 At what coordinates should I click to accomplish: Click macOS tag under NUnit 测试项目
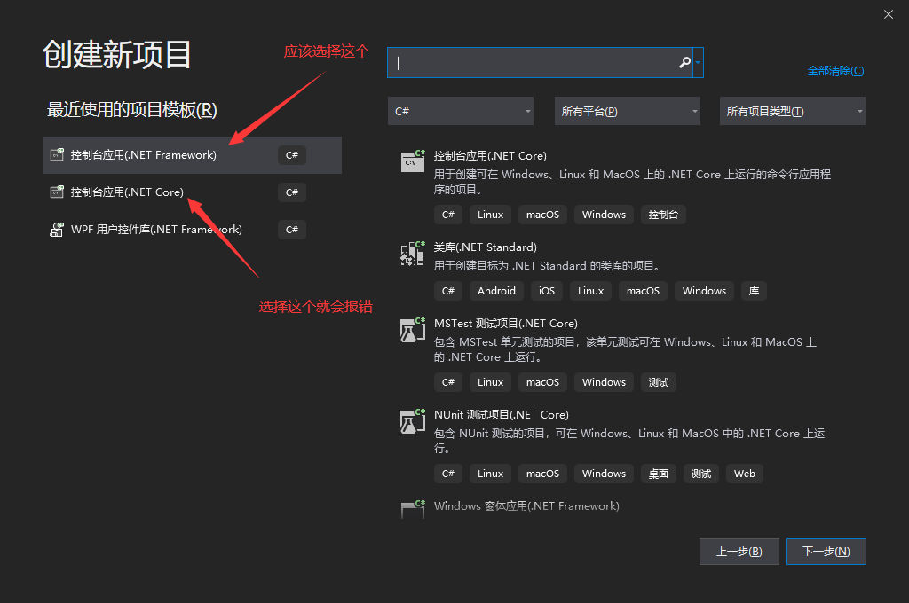(542, 474)
